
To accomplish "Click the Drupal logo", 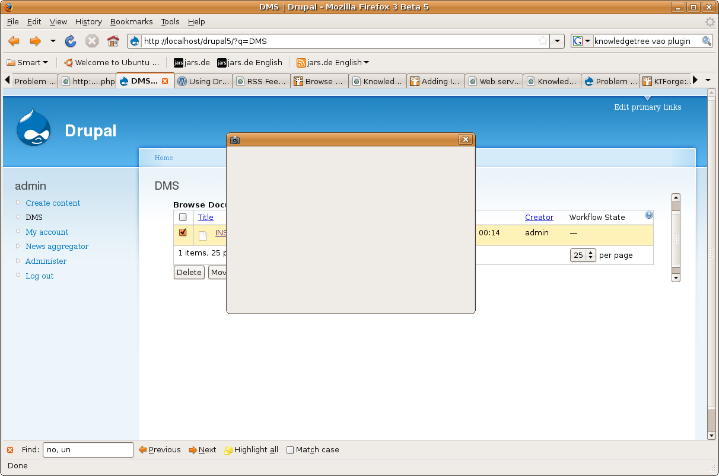I will (33, 127).
